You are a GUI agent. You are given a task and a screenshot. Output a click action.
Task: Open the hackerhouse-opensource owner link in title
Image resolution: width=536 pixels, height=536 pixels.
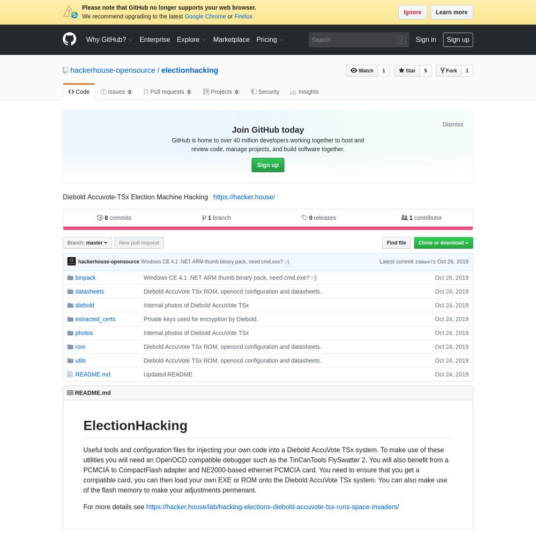(113, 70)
